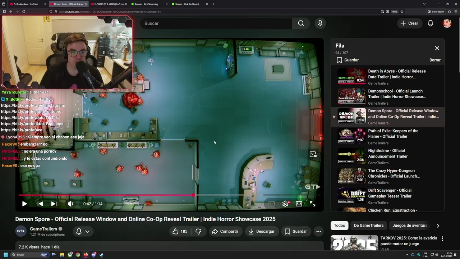Open Chrome from the taskbar

[x=78, y=255]
